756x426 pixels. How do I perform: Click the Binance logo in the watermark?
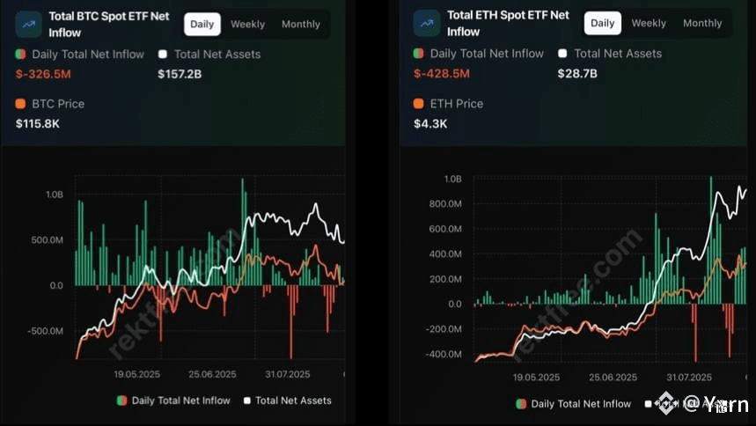[x=666, y=403]
